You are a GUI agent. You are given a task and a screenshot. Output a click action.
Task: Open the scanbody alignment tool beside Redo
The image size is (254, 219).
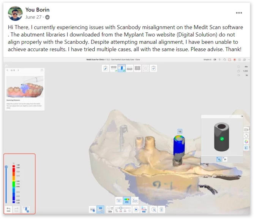pyautogui.click(x=26, y=209)
